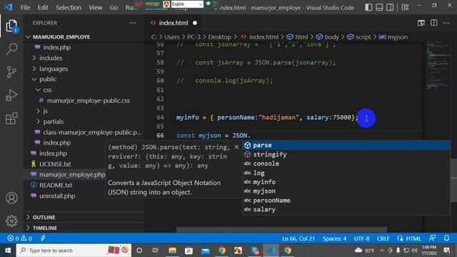Choose the parse autocomplete suggestion

(x=346, y=145)
